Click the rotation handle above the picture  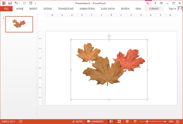click(109, 36)
